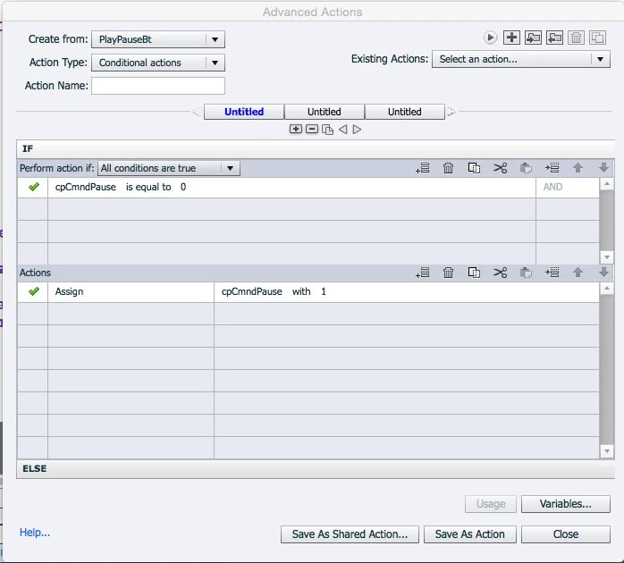Click the Create new action plus icon
The height and width of the screenshot is (563, 624).
pos(511,38)
